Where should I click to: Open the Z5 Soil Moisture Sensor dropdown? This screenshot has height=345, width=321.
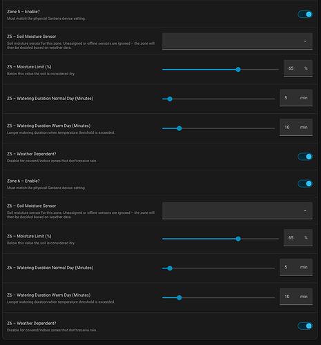click(237, 41)
